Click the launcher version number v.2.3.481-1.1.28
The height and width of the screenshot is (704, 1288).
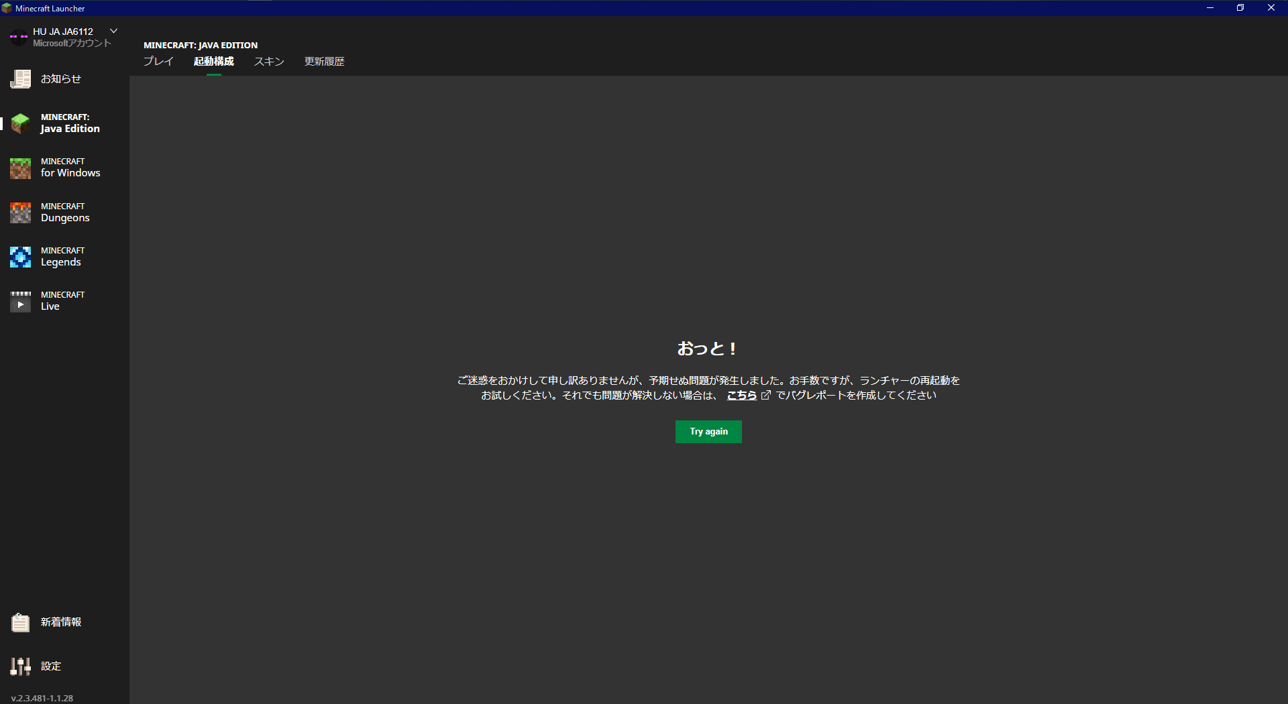coord(42,698)
